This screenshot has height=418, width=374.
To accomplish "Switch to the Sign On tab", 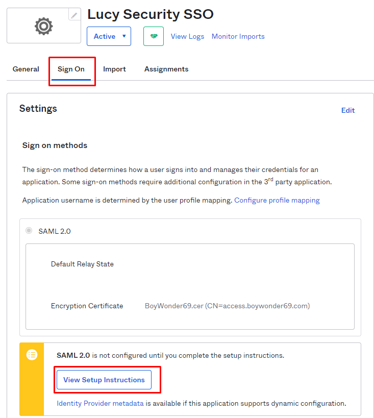I will click(x=71, y=69).
